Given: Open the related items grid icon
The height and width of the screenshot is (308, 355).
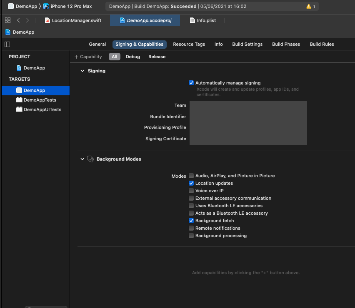Looking at the screenshot, I should (7, 20).
